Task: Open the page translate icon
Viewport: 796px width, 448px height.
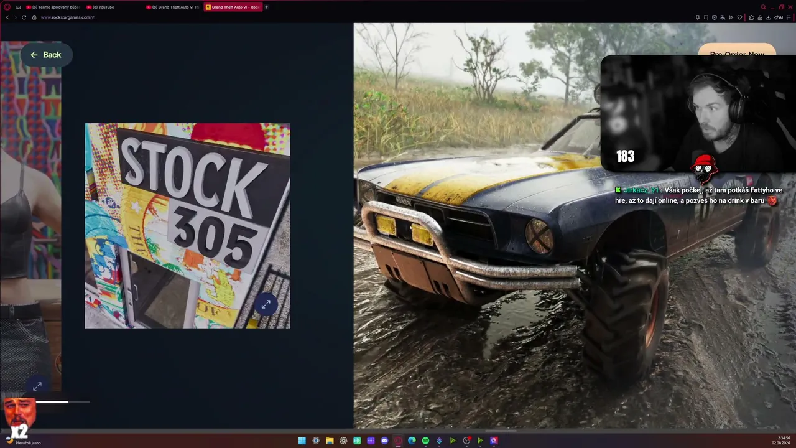Action: coord(722,17)
